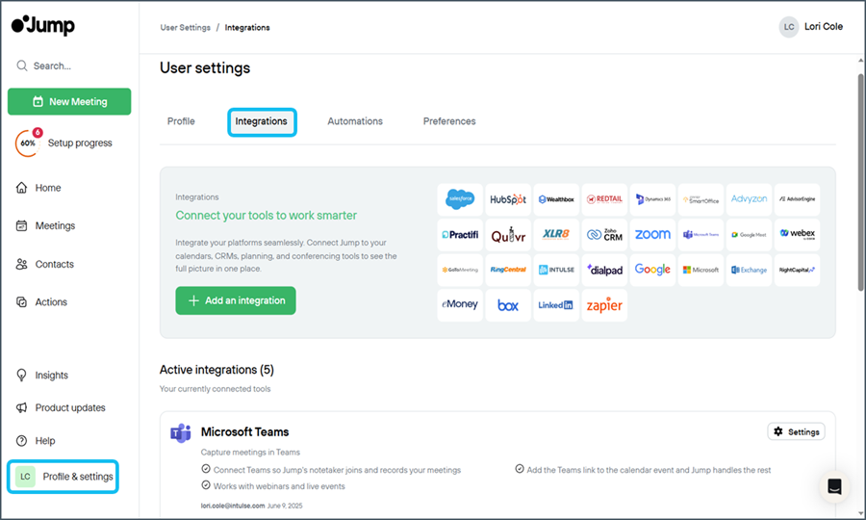Click the Microsoft Teams tile in logo grid

pyautogui.click(x=700, y=235)
